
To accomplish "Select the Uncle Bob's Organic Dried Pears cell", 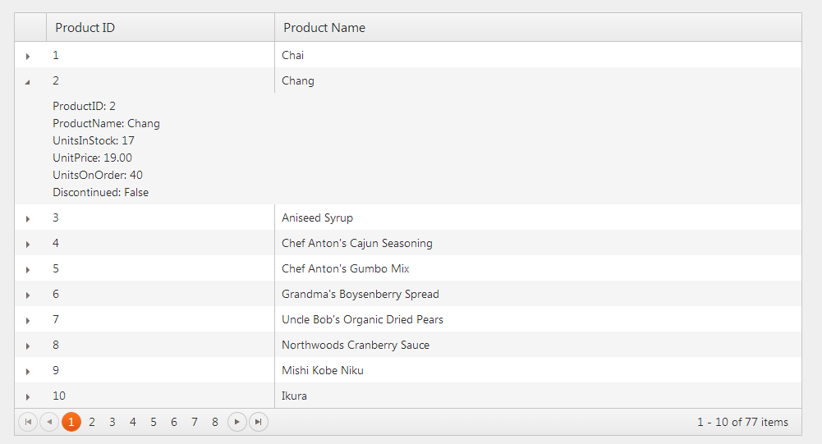I will point(538,319).
